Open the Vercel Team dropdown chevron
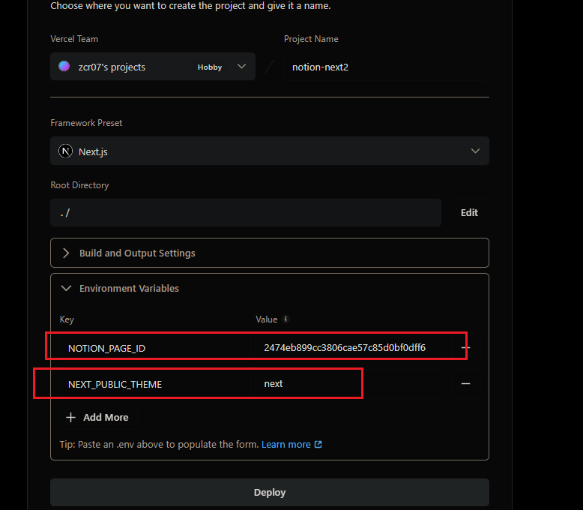Image resolution: width=583 pixels, height=510 pixels. coord(241,66)
